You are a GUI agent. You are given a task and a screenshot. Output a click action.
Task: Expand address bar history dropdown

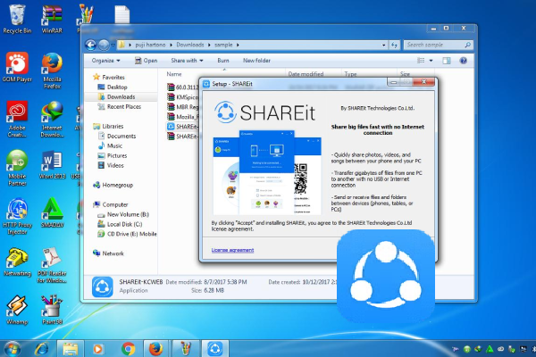click(384, 45)
